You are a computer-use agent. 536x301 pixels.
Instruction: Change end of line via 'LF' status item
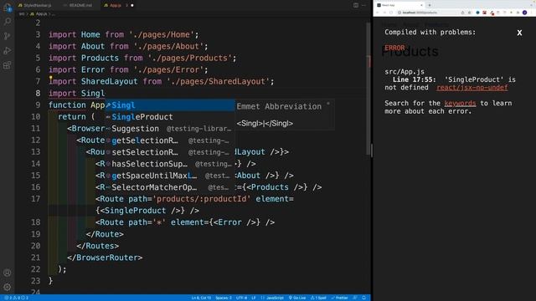253,298
